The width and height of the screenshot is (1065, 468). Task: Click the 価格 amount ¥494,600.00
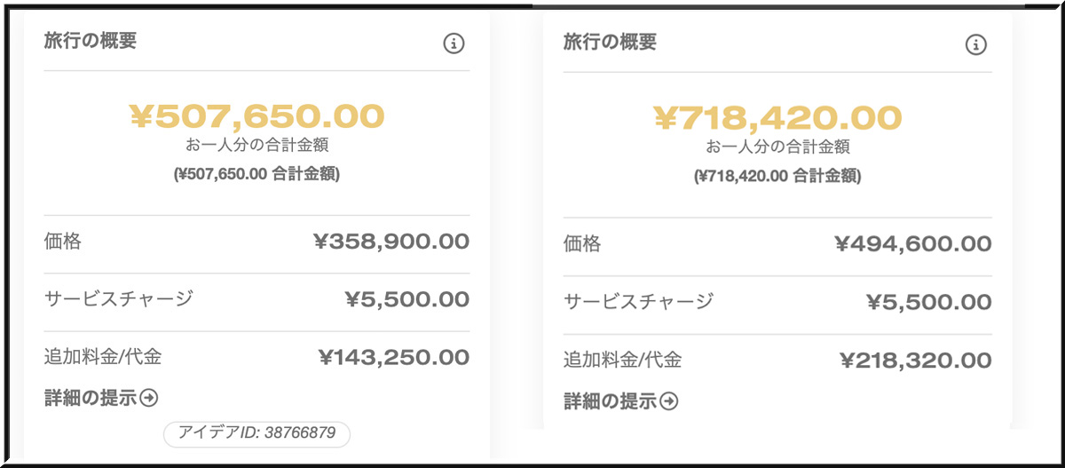tap(912, 243)
